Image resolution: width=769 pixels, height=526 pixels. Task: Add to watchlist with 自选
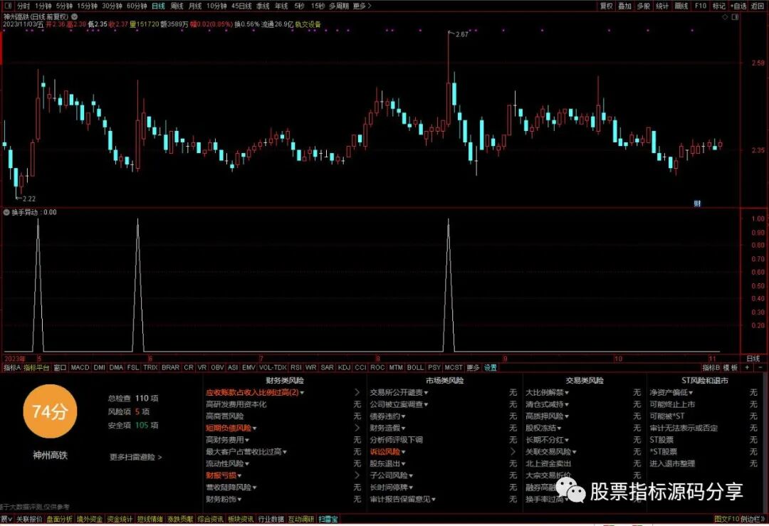tap(738, 6)
